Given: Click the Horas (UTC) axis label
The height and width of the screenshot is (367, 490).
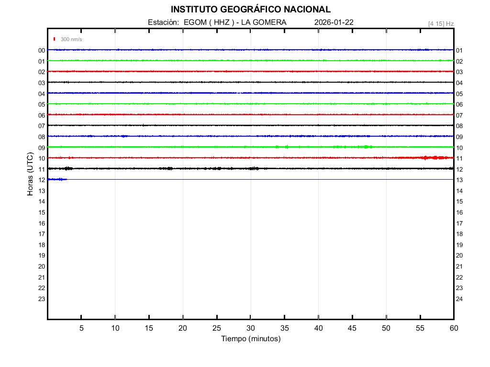Looking at the screenshot, I should coord(30,174).
